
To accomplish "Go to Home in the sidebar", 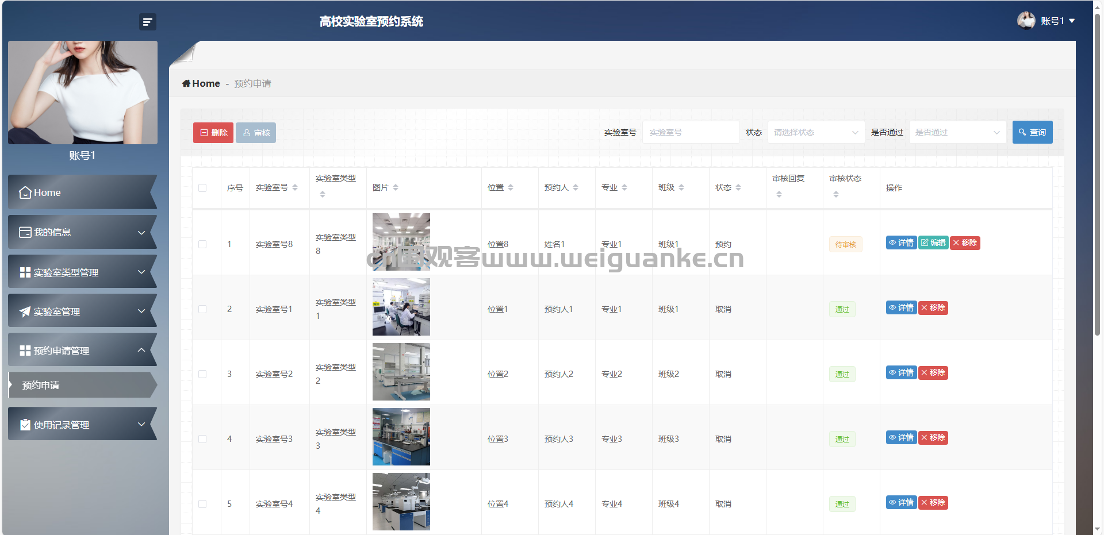I will (x=82, y=193).
